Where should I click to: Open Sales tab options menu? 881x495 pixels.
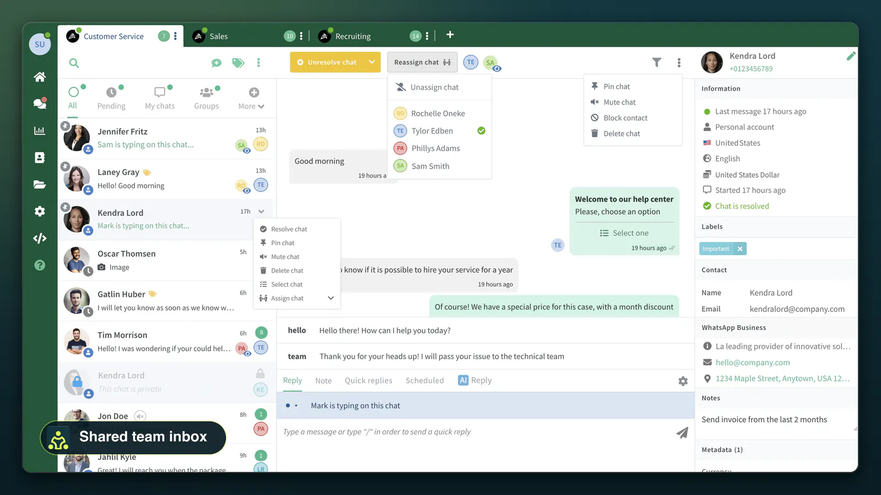pyautogui.click(x=301, y=36)
